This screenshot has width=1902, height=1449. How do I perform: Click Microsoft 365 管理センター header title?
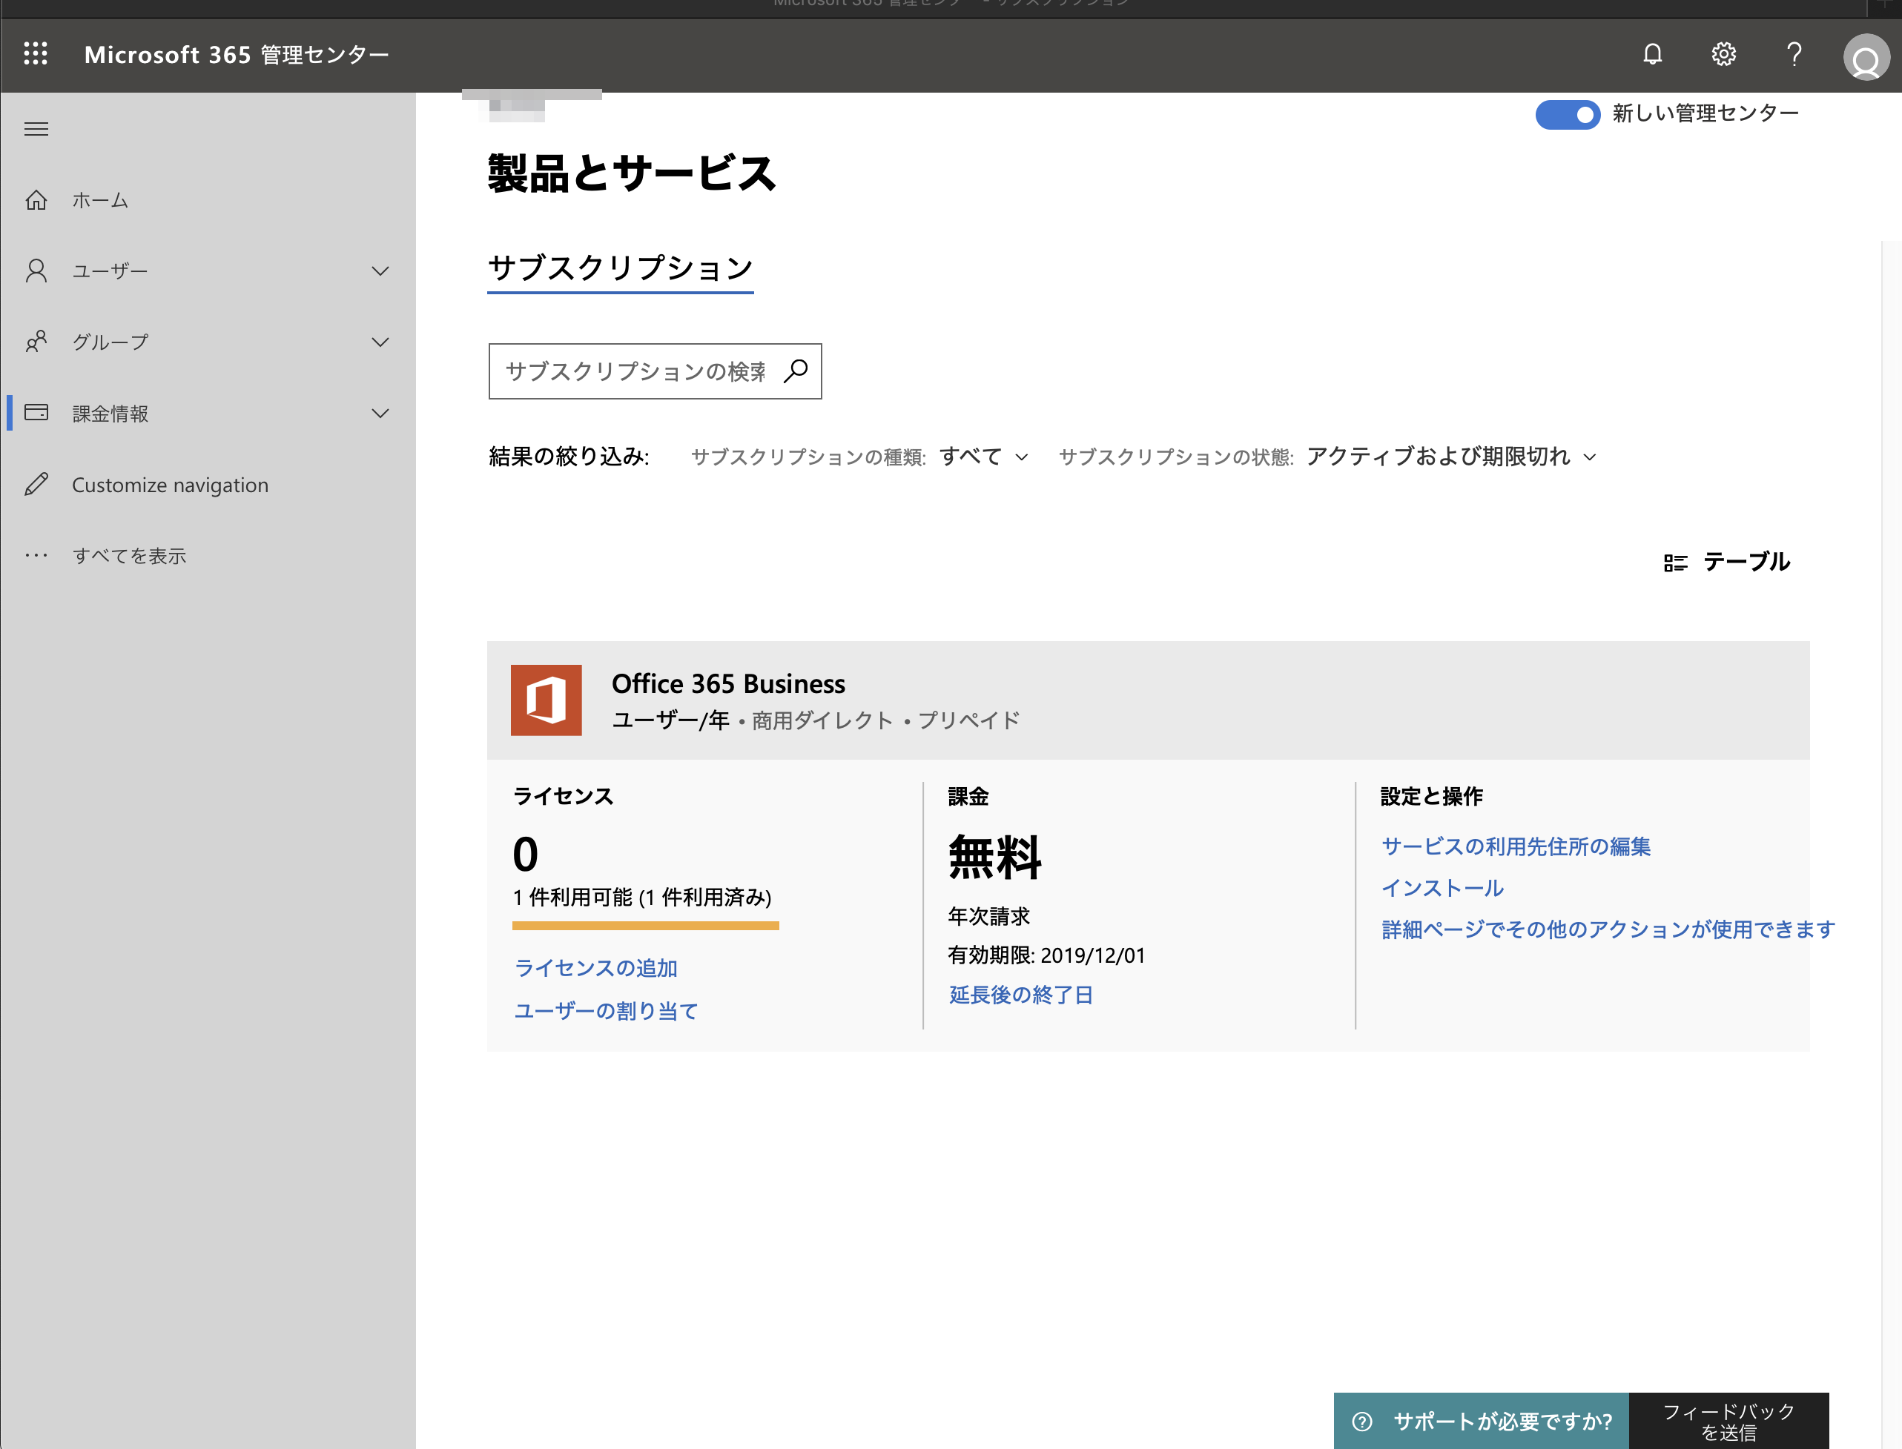237,54
